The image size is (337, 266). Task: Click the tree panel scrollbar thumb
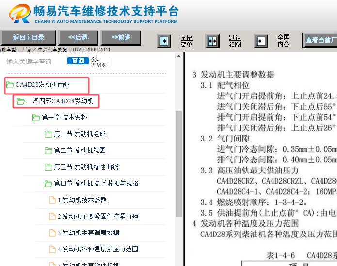(x=178, y=164)
